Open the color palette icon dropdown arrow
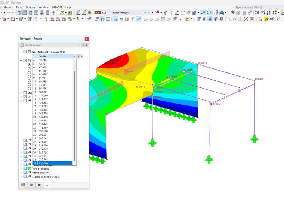The width and height of the screenshot is (284, 213). click(x=192, y=19)
